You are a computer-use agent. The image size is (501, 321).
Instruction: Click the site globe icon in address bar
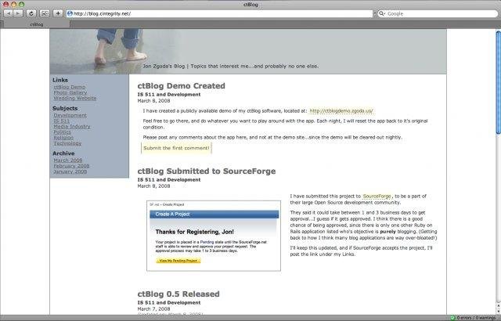(70, 13)
